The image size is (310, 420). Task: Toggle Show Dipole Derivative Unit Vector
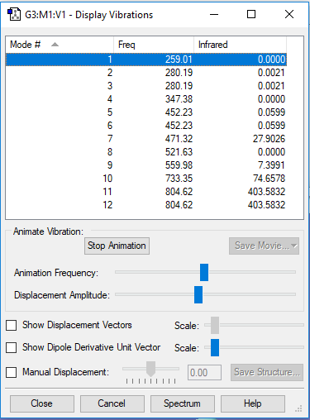[x=12, y=347]
